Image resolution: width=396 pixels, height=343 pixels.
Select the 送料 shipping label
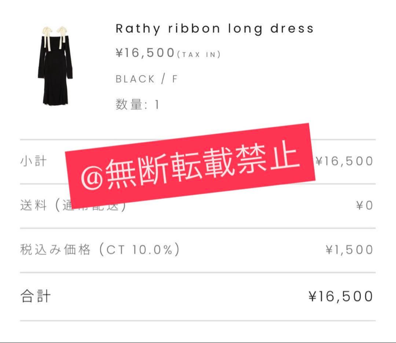pyautogui.click(x=33, y=205)
